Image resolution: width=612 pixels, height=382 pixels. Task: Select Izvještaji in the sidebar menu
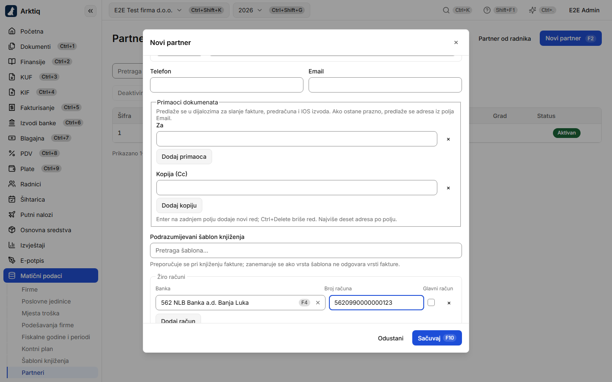51,245
